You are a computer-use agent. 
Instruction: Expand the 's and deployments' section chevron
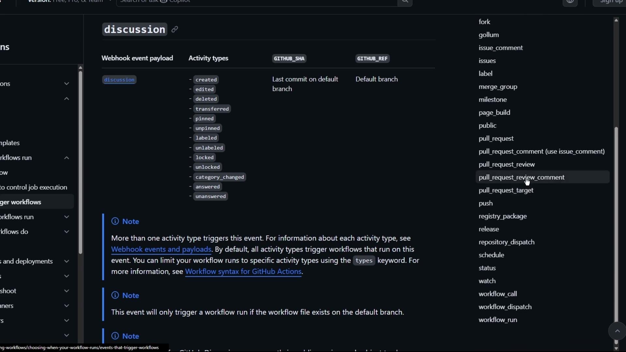pyautogui.click(x=67, y=261)
